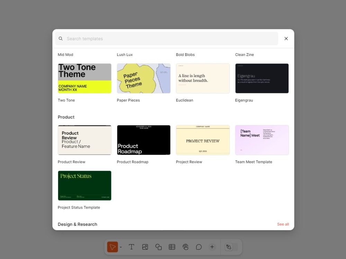Viewport: 346px width, 259px height.
Task: Click the Euclidean caption
Action: (184, 100)
